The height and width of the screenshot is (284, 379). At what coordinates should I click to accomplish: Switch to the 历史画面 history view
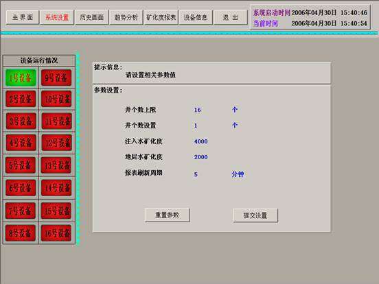coord(91,17)
